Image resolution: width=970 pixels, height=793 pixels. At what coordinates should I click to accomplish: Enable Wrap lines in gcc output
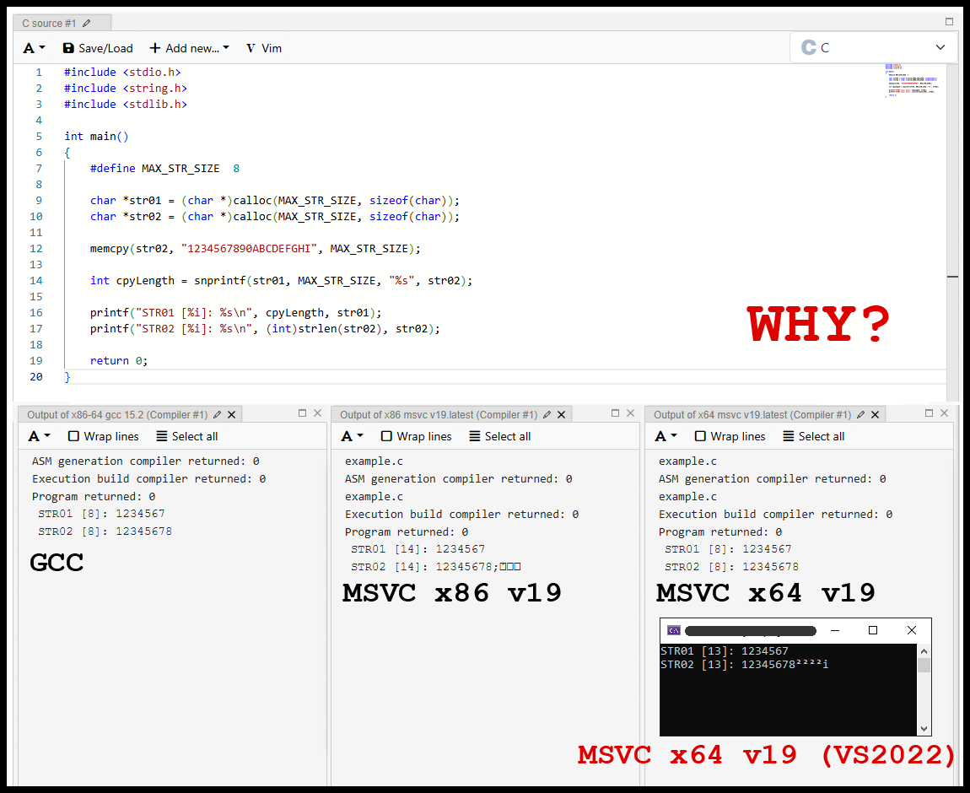103,436
